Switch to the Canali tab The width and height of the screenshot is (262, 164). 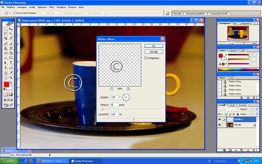point(231,105)
